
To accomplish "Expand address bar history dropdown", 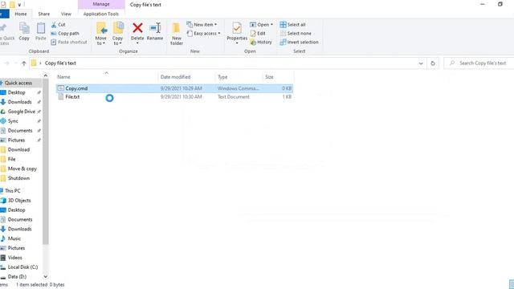I will 421,63.
